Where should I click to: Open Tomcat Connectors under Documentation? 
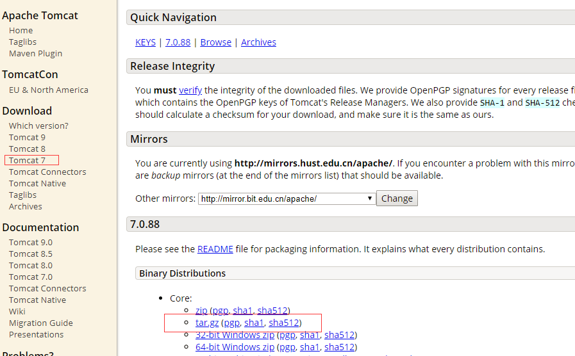(x=47, y=288)
